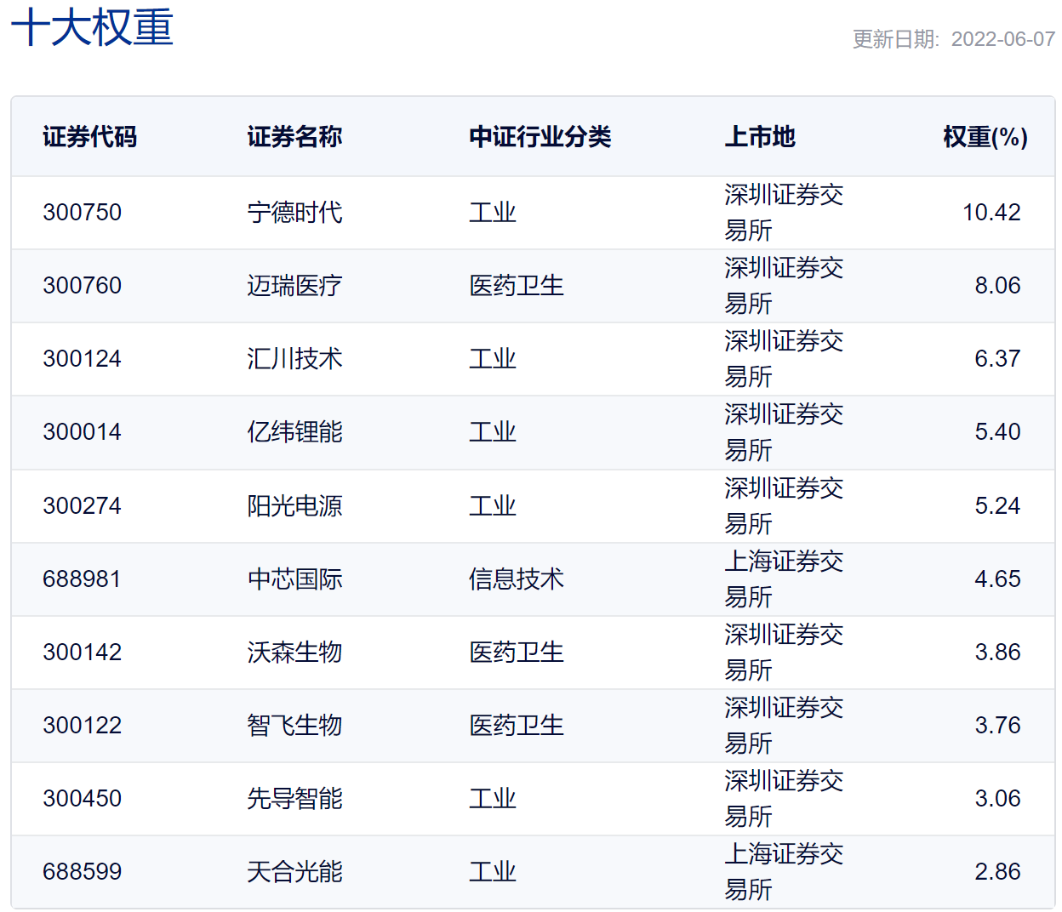
Task: Click the stock name 阳光电源
Action: [294, 505]
